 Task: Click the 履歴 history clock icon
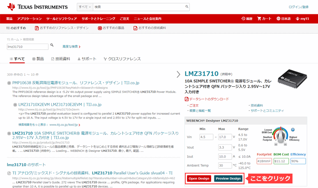(x=243, y=19)
